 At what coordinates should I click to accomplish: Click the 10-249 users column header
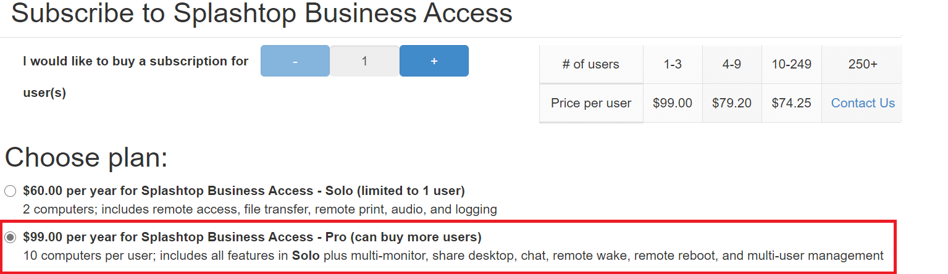792,64
